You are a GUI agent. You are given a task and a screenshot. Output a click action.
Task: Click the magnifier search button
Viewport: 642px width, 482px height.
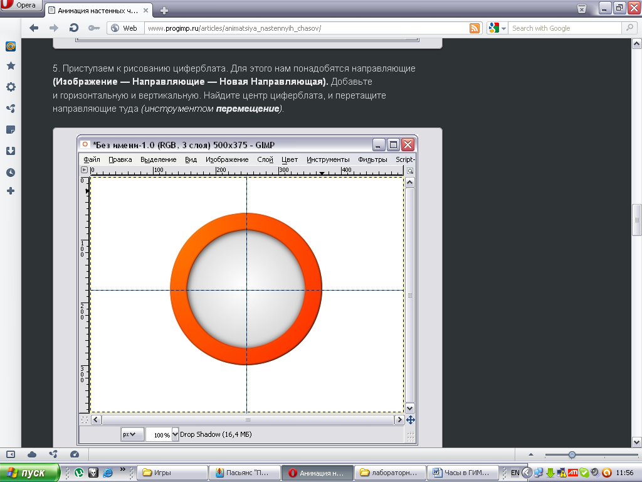tap(629, 28)
